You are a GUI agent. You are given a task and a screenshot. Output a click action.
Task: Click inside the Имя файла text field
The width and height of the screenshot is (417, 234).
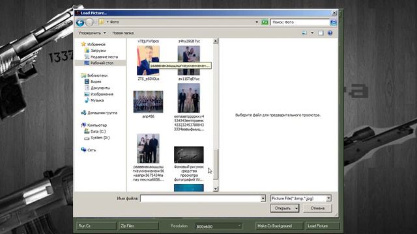pyautogui.click(x=200, y=198)
